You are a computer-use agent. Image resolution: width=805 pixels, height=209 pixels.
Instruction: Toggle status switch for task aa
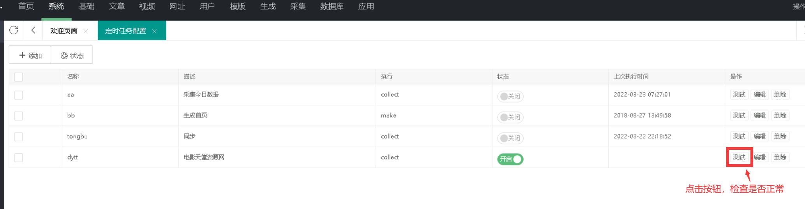(x=510, y=96)
